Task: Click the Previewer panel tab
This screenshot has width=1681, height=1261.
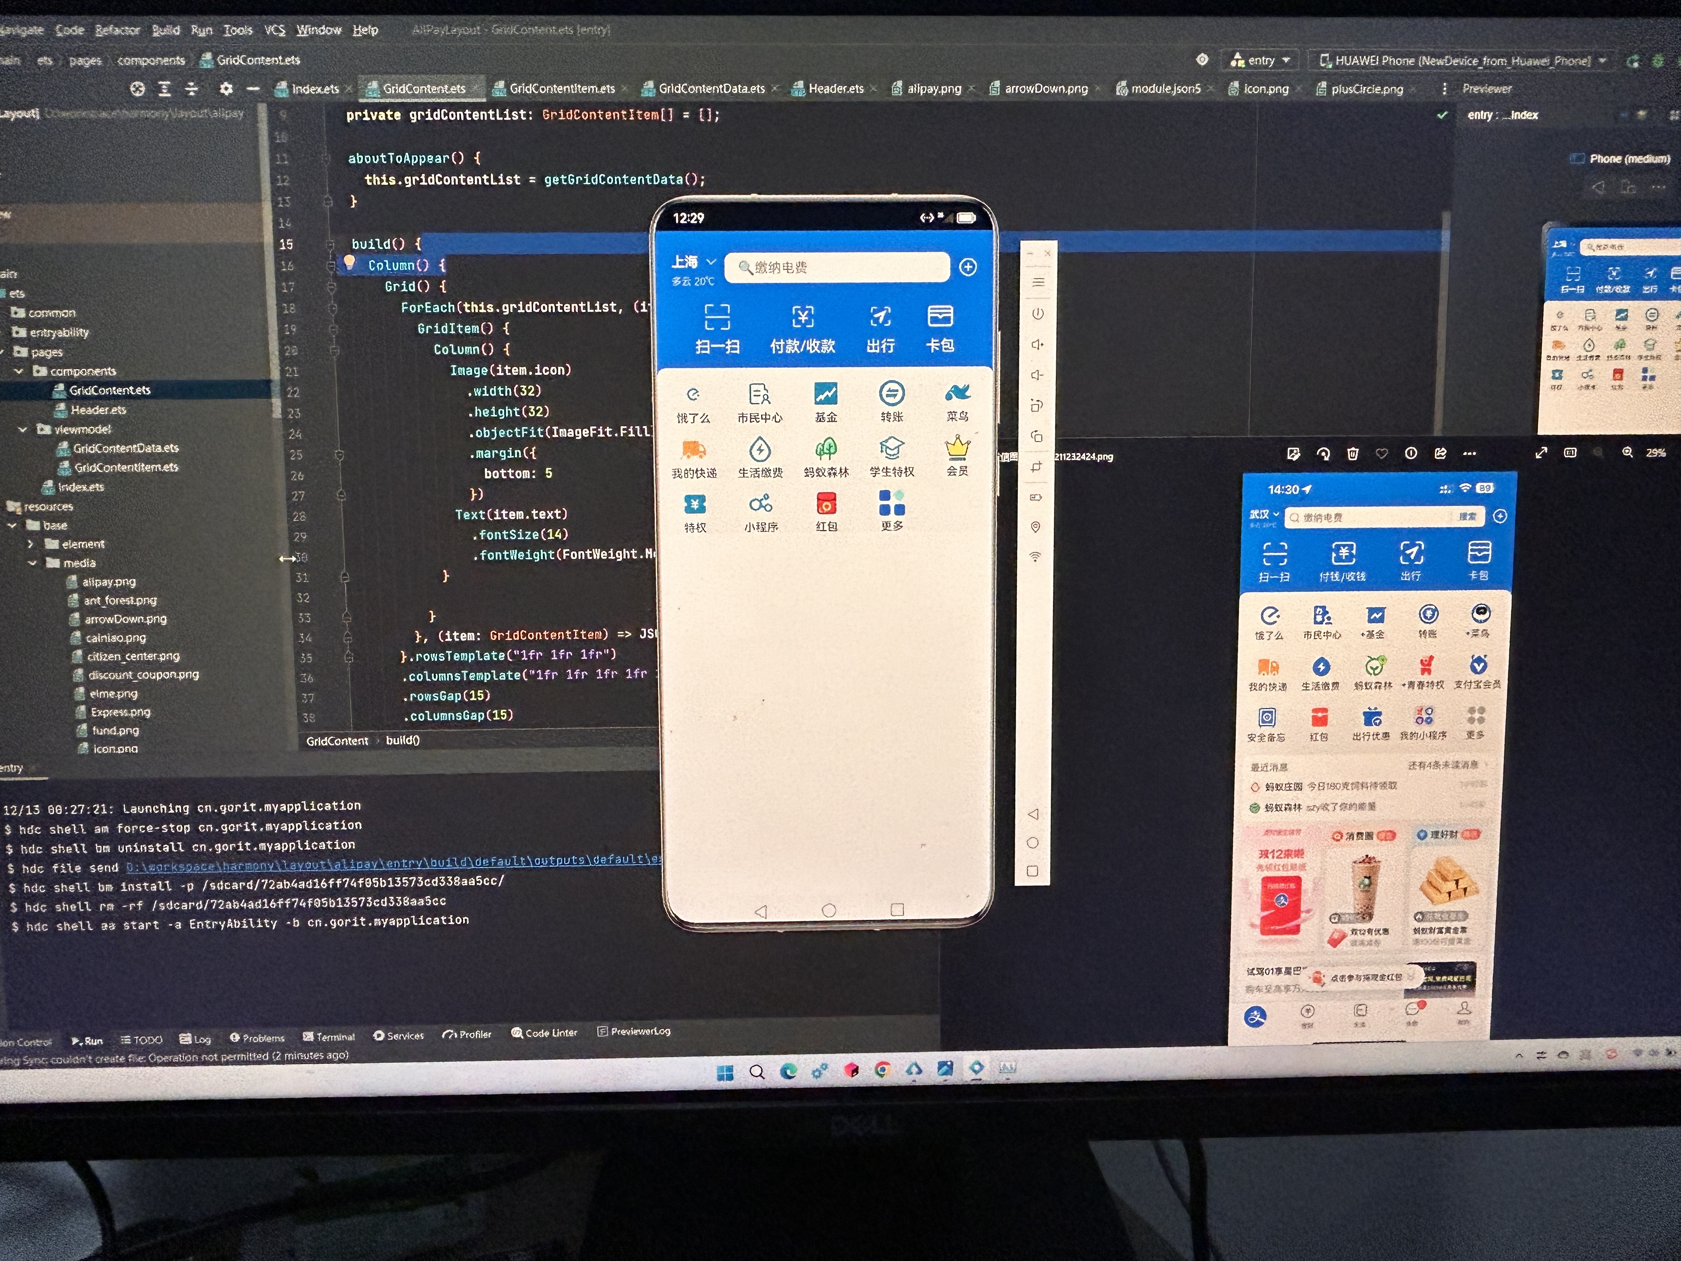Action: coord(1487,89)
